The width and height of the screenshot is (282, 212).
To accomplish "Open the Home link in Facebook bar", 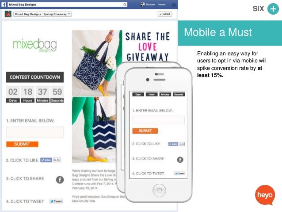I will (x=162, y=4).
